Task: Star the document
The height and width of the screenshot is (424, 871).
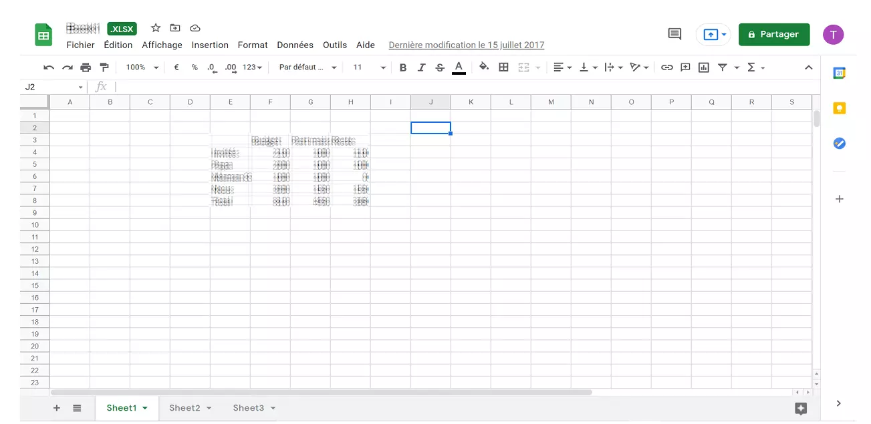Action: [x=156, y=28]
